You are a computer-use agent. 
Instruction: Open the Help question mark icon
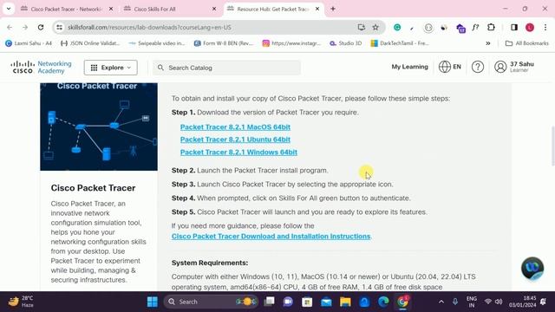[478, 67]
